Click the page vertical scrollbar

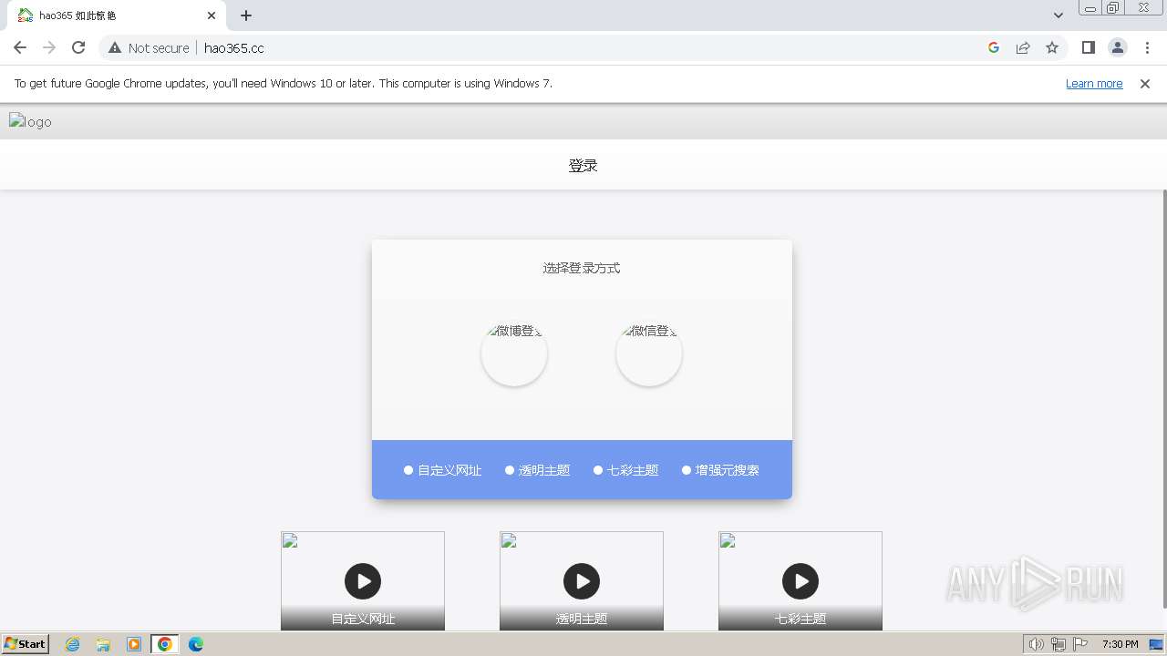1165,399
